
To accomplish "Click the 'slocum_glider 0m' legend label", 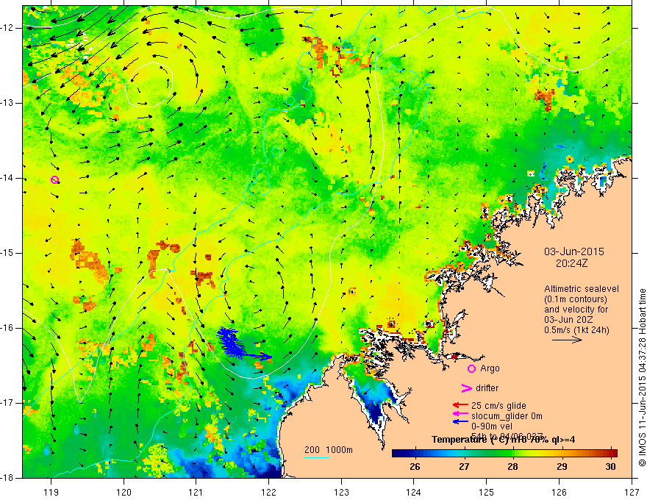I will pos(507,416).
